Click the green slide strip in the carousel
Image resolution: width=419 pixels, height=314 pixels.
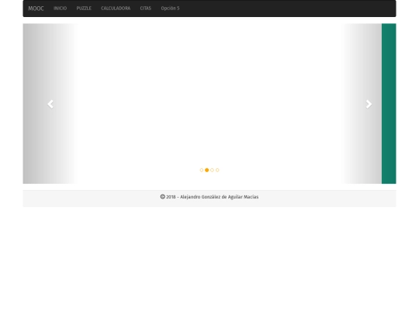point(389,104)
